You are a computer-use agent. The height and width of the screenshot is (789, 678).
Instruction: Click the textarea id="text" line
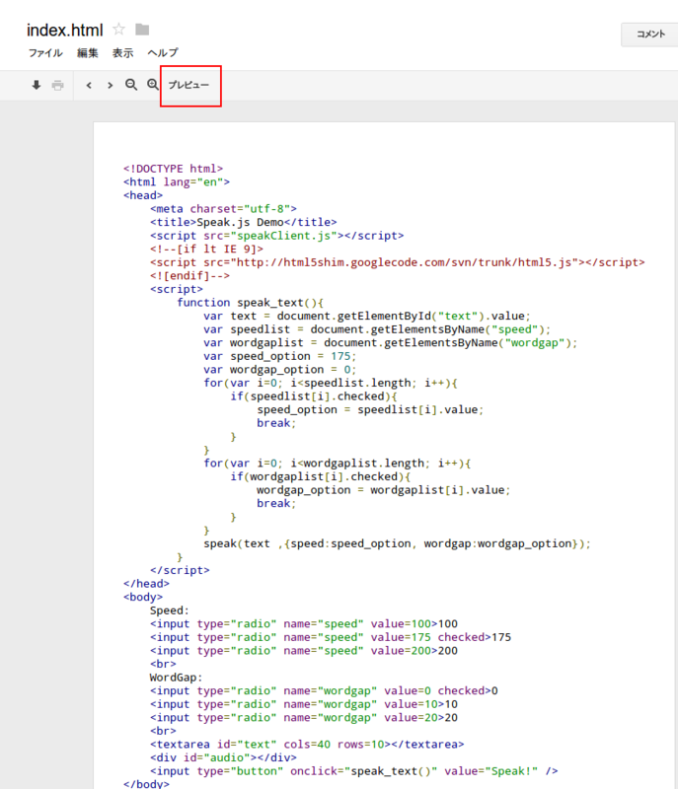[x=307, y=745]
